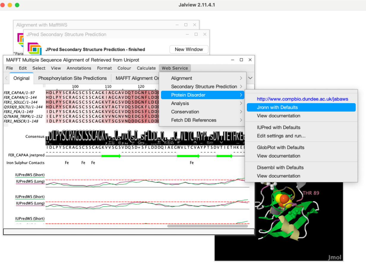Click the green macOS fullscreen button
Image resolution: width=366 pixels, height=268 pixels.
coord(17,5)
